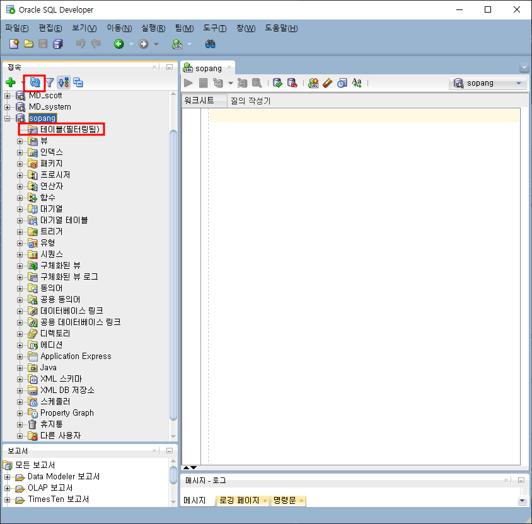
Task: Minimize the 메시지 - 로그 panel
Action: pos(521,480)
